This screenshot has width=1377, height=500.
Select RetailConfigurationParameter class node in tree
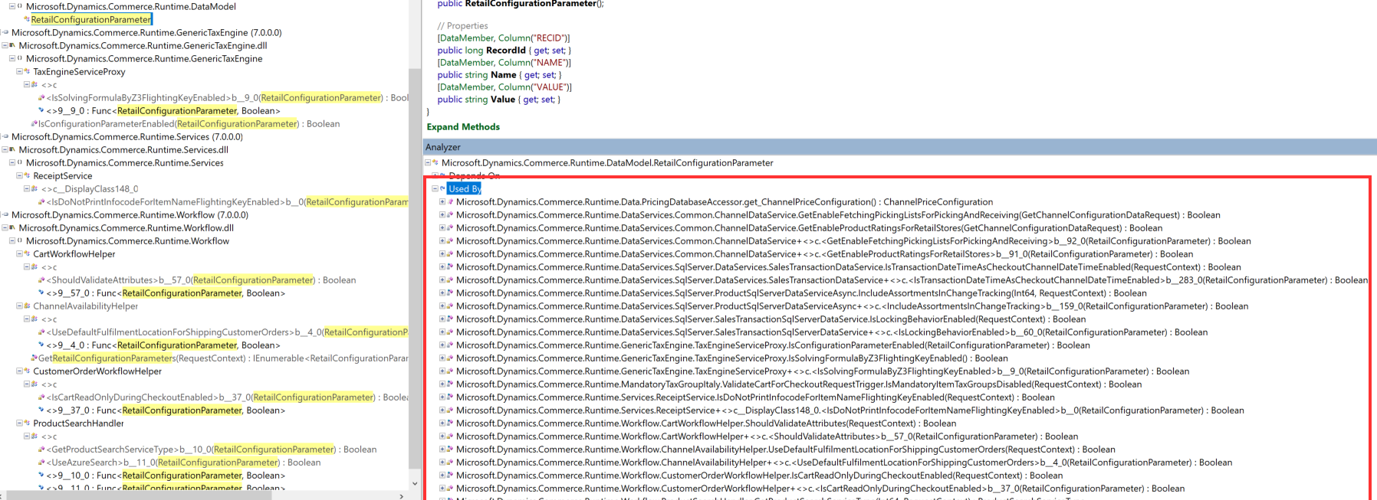(x=91, y=19)
